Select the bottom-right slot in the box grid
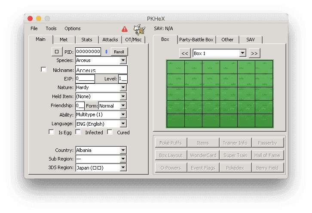Image resolution: width=312 pixels, height=213 pixels. tap(264, 120)
